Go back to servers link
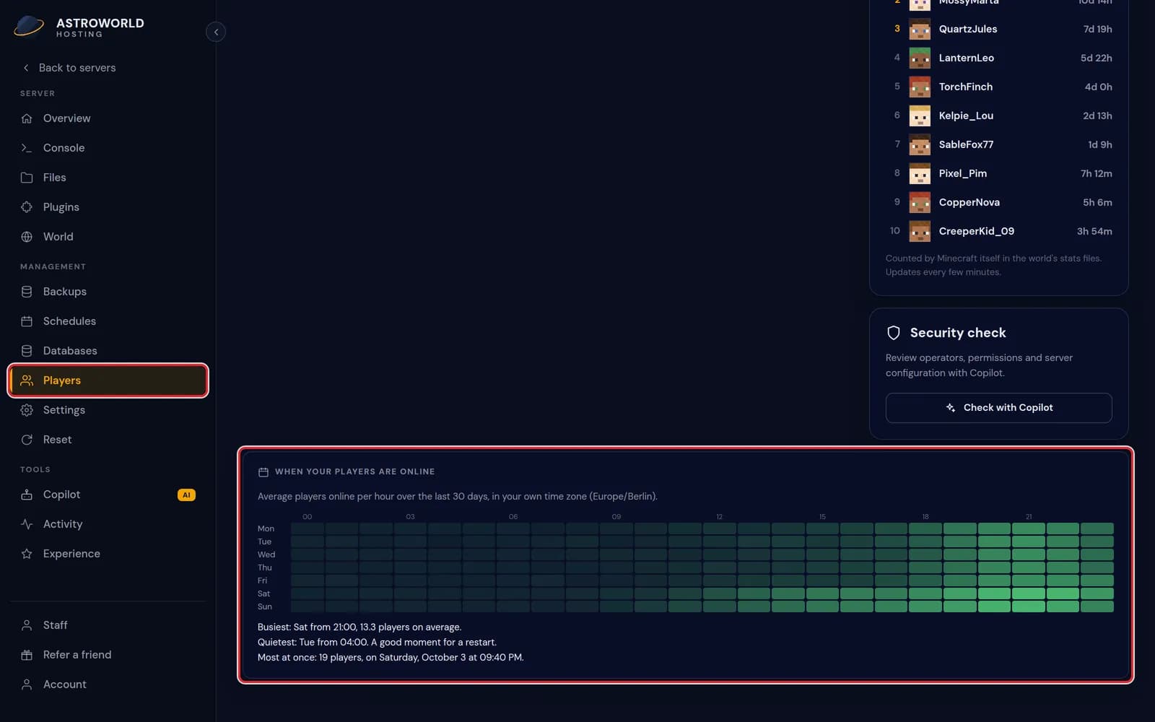The image size is (1155, 722). click(69, 68)
